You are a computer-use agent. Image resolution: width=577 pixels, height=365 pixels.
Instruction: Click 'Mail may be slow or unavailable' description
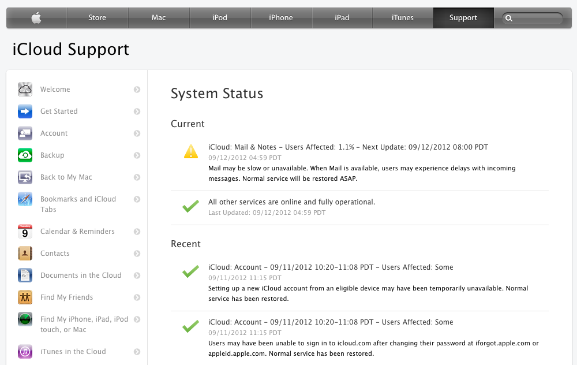(362, 173)
